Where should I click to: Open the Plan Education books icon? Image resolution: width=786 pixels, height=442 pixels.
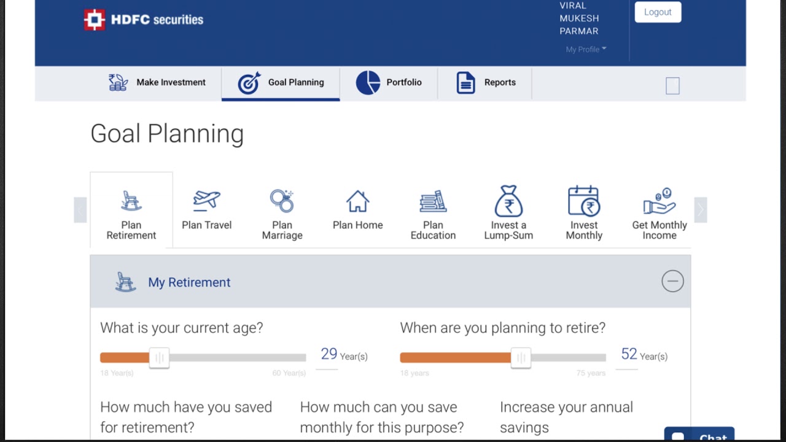coord(433,201)
